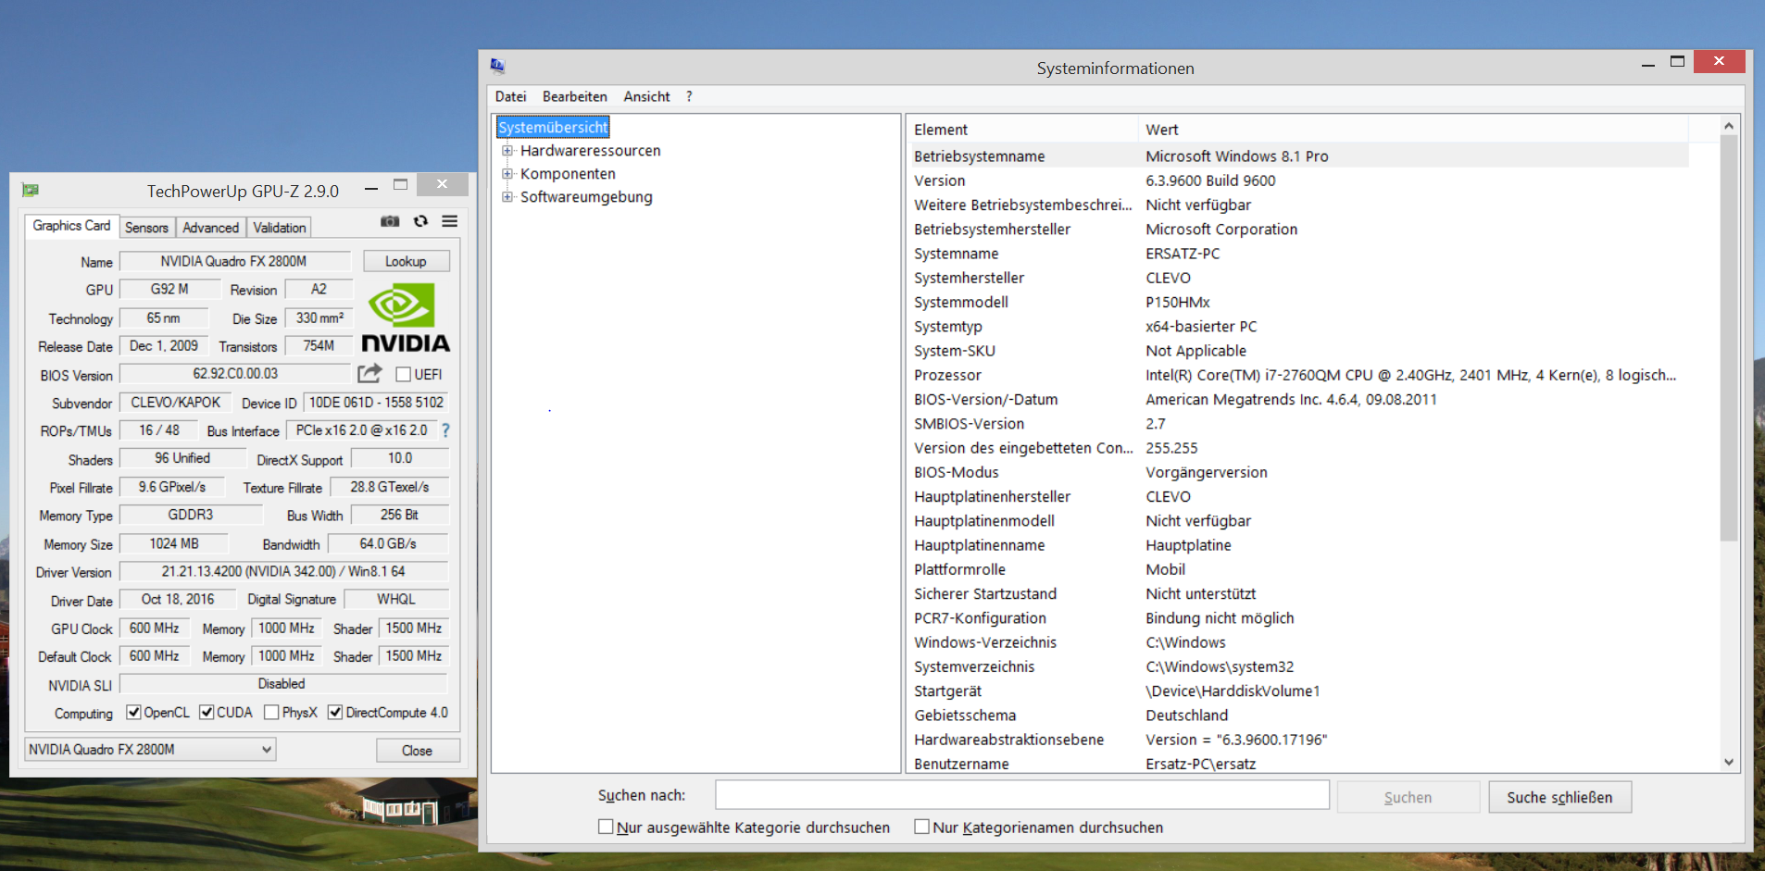Screen dimensions: 1765x871
Task: Click the Bus Interface question mark
Action: tap(446, 430)
